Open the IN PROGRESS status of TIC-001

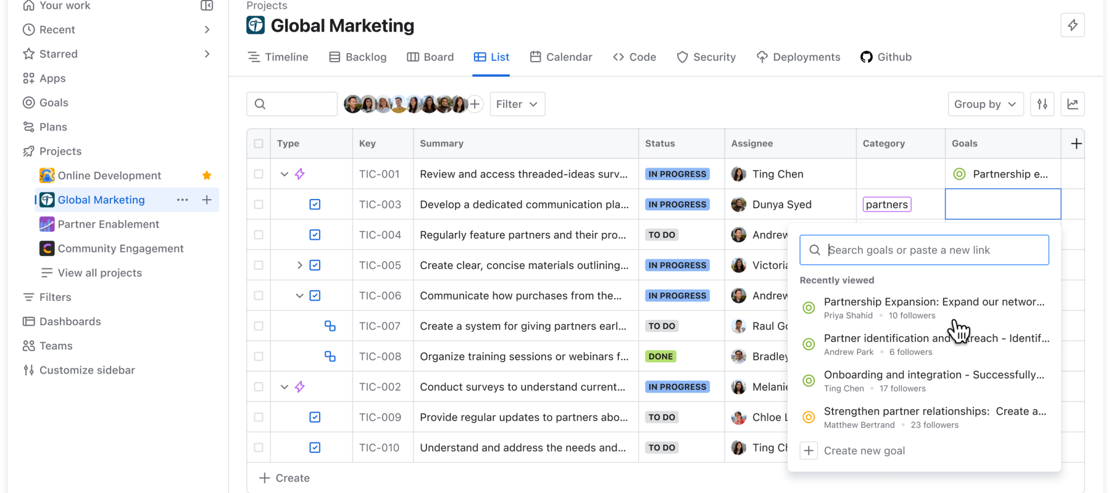click(677, 174)
